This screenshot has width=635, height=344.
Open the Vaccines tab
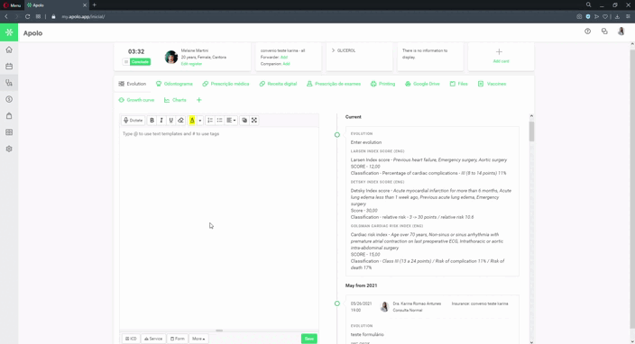(492, 84)
